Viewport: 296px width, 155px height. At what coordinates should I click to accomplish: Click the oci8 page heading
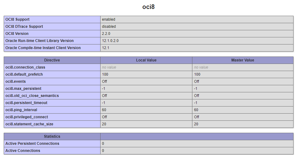point(148,7)
